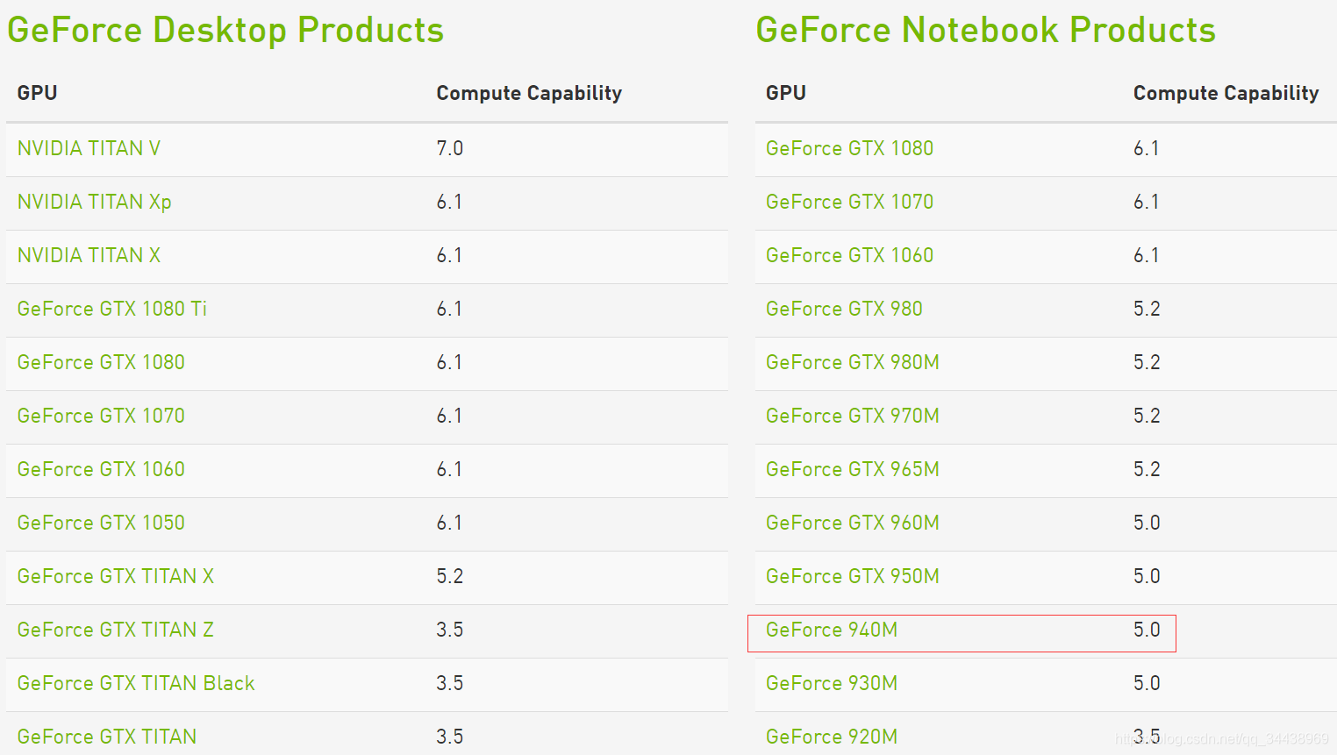This screenshot has height=755, width=1337.
Task: Select GeForce GTX 1060 in Notebook Products table
Action: tap(849, 255)
